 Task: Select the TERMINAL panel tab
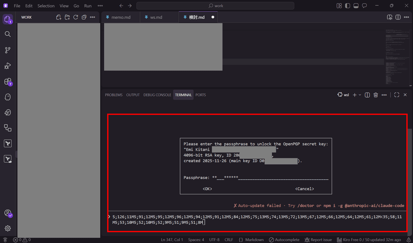tap(183, 95)
